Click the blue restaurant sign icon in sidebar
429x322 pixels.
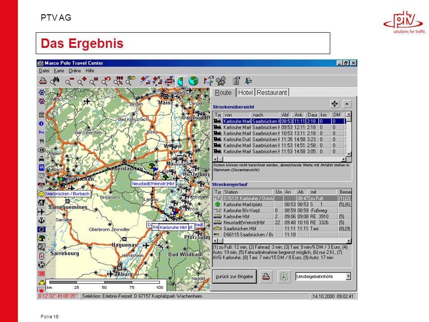[41, 167]
